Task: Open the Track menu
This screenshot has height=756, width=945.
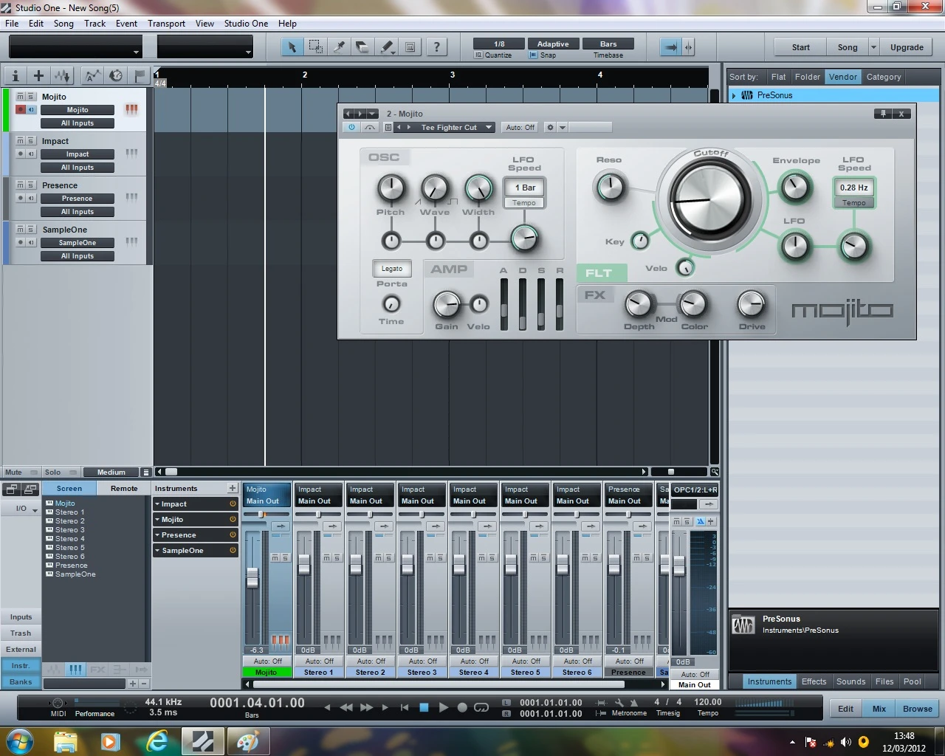Action: tap(94, 24)
